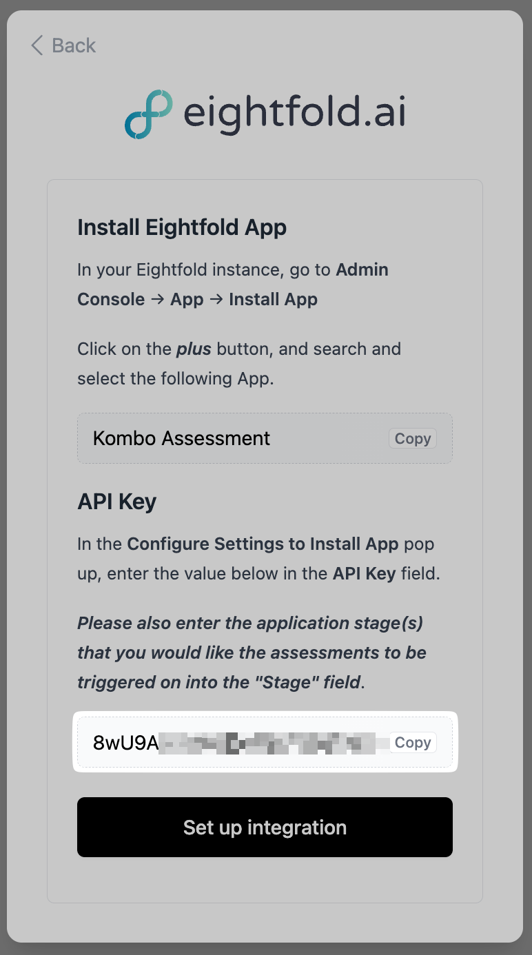Click the Back chevron arrow icon
532x955 pixels.
(37, 46)
